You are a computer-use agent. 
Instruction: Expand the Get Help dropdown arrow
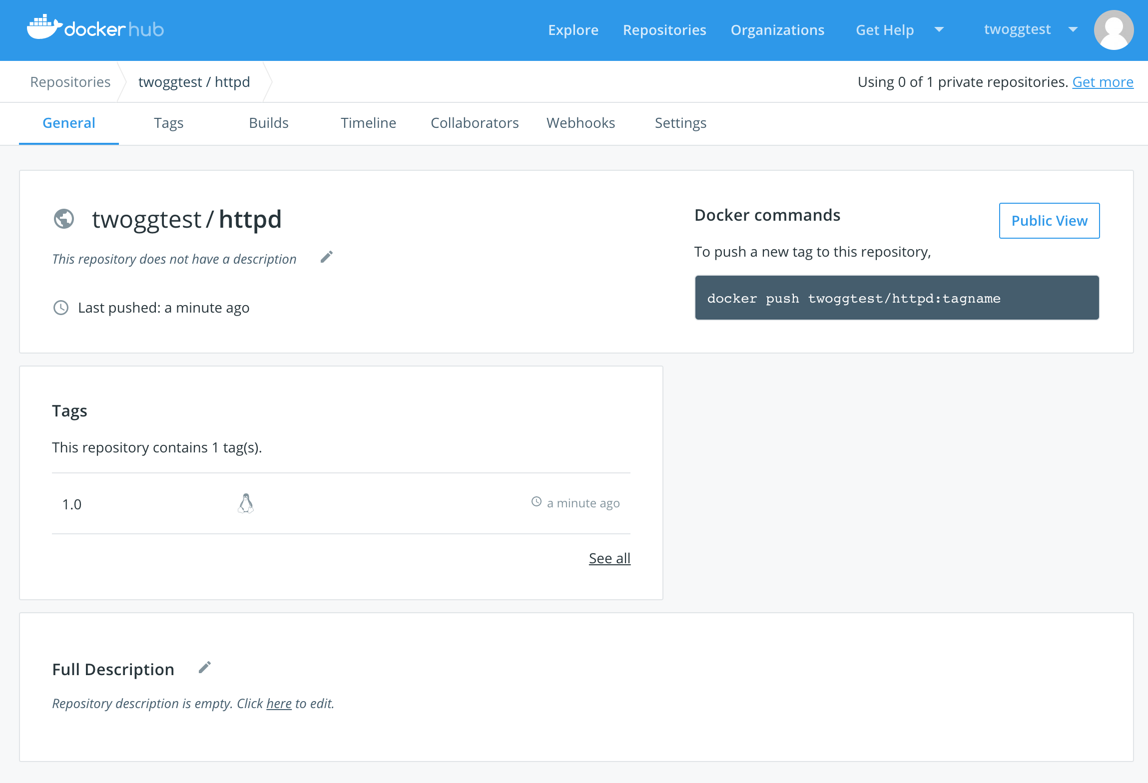939,30
